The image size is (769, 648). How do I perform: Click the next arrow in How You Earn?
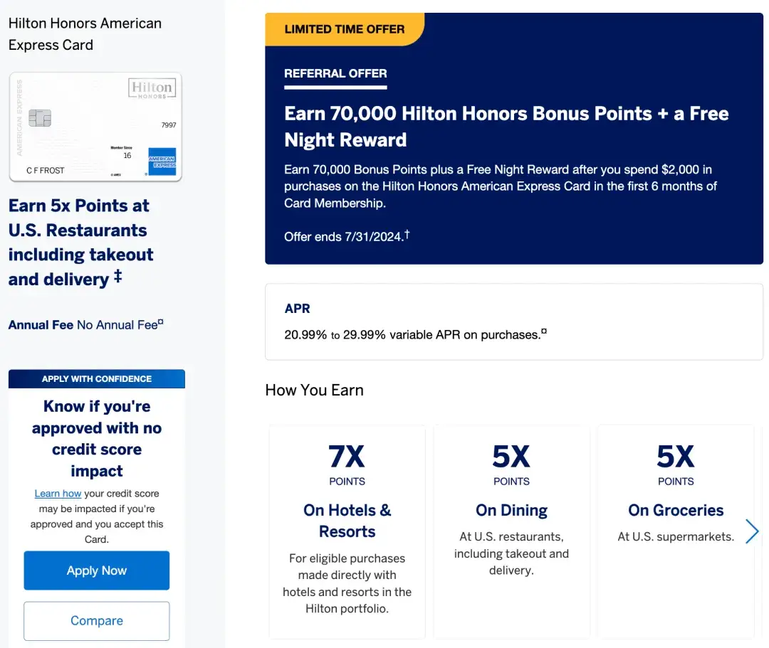[x=752, y=531]
